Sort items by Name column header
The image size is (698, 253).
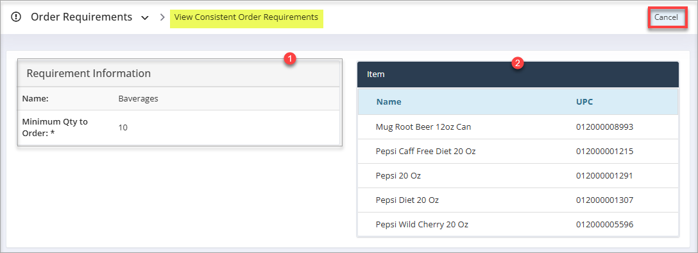(389, 101)
